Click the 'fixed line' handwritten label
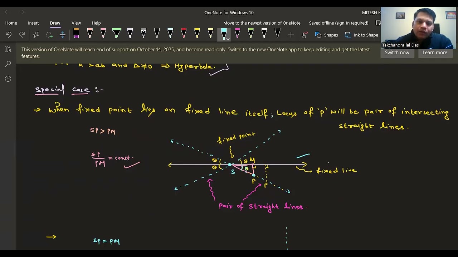The image size is (458, 257). pos(336,171)
